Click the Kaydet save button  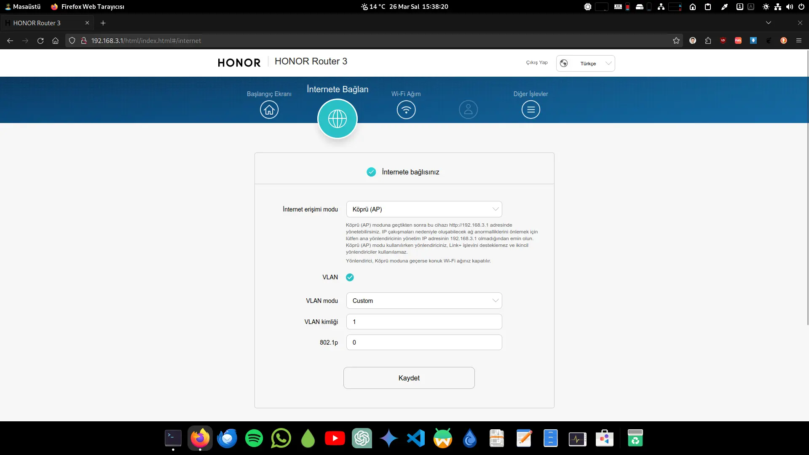coord(409,378)
